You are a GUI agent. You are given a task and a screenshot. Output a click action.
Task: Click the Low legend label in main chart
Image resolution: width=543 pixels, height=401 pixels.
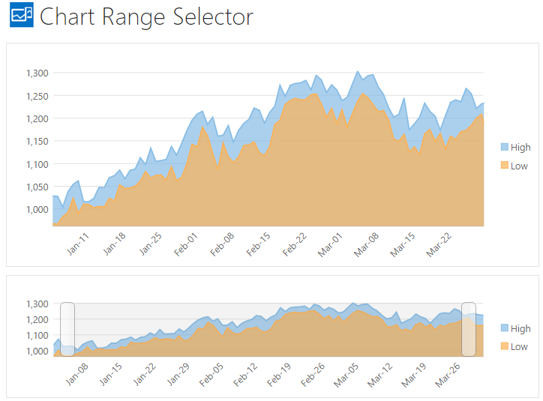click(519, 166)
